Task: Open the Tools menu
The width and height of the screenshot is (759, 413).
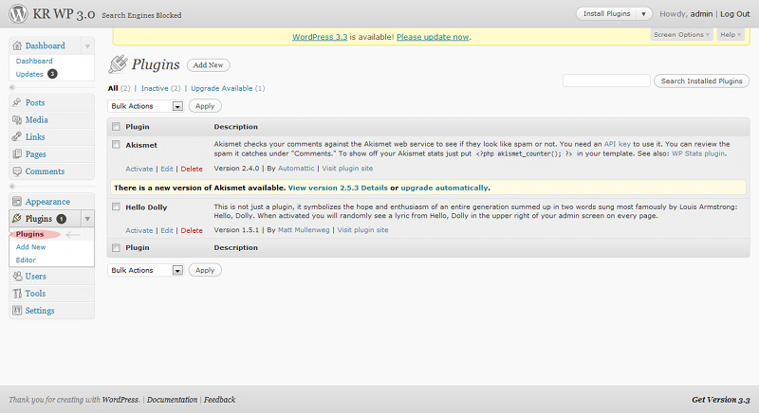Action: (x=35, y=294)
